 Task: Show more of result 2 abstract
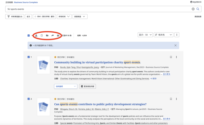[x=167, y=119]
